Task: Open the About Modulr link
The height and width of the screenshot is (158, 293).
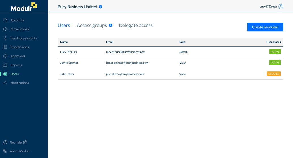Action: coord(20,151)
